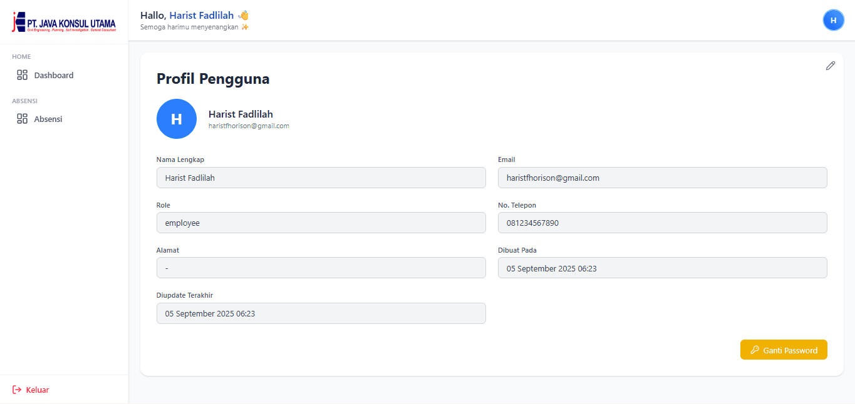Click the Keluar logout link
Screen dimensions: 855x404
(x=38, y=390)
